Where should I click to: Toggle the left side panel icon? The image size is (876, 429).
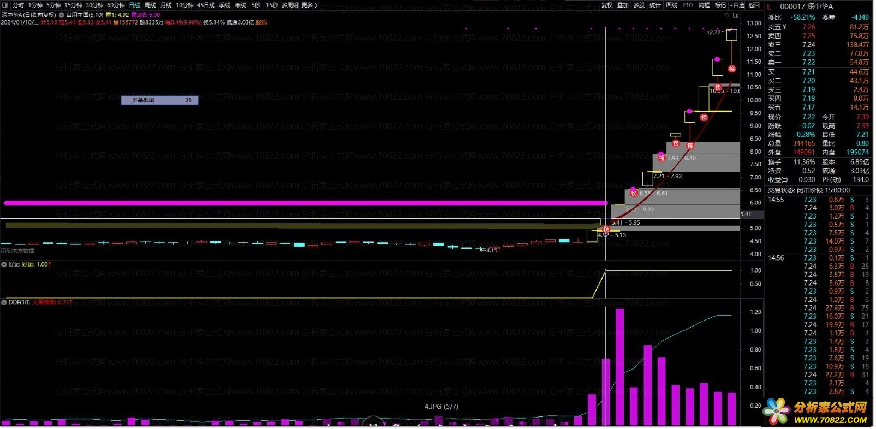pos(5,5)
